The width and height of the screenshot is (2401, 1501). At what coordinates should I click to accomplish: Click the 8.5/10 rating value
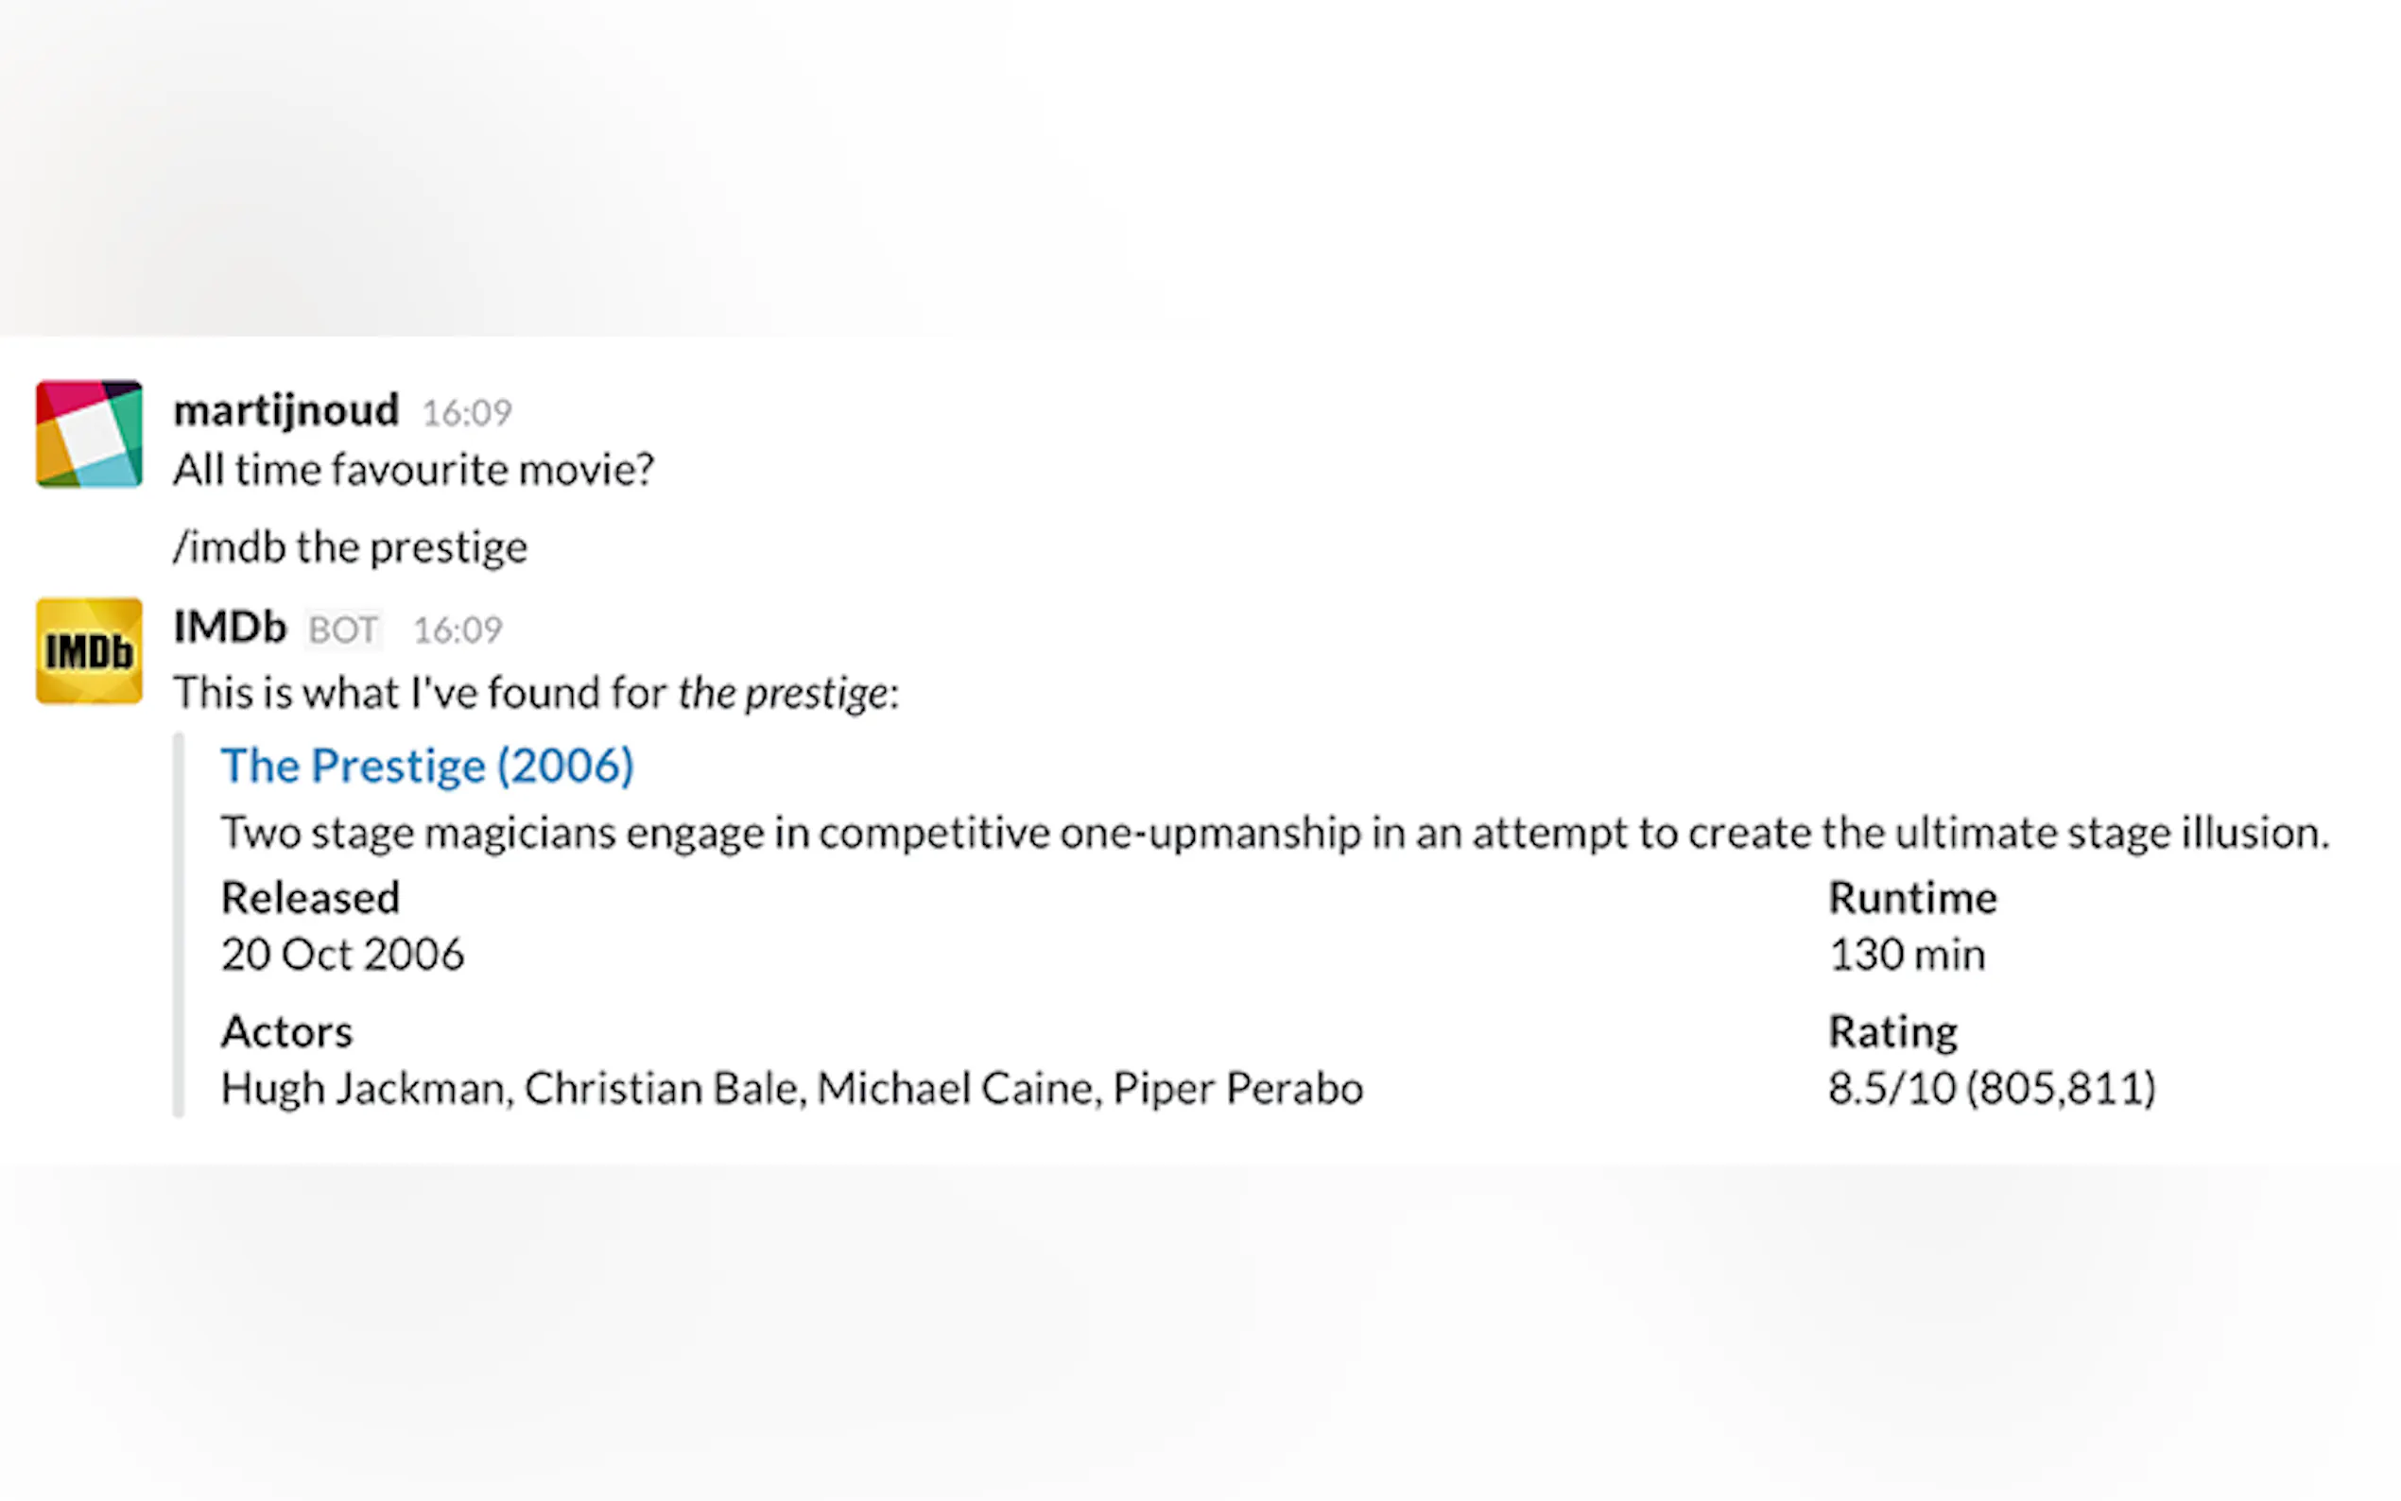pos(1991,1089)
